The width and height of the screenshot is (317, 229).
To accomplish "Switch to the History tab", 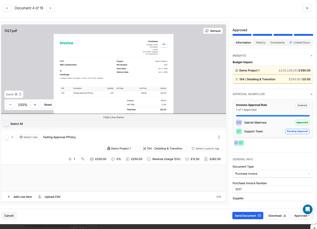I will click(x=261, y=43).
